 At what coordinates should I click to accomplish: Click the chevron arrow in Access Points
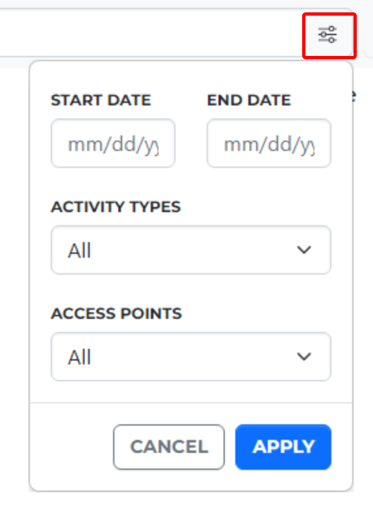pos(303,357)
